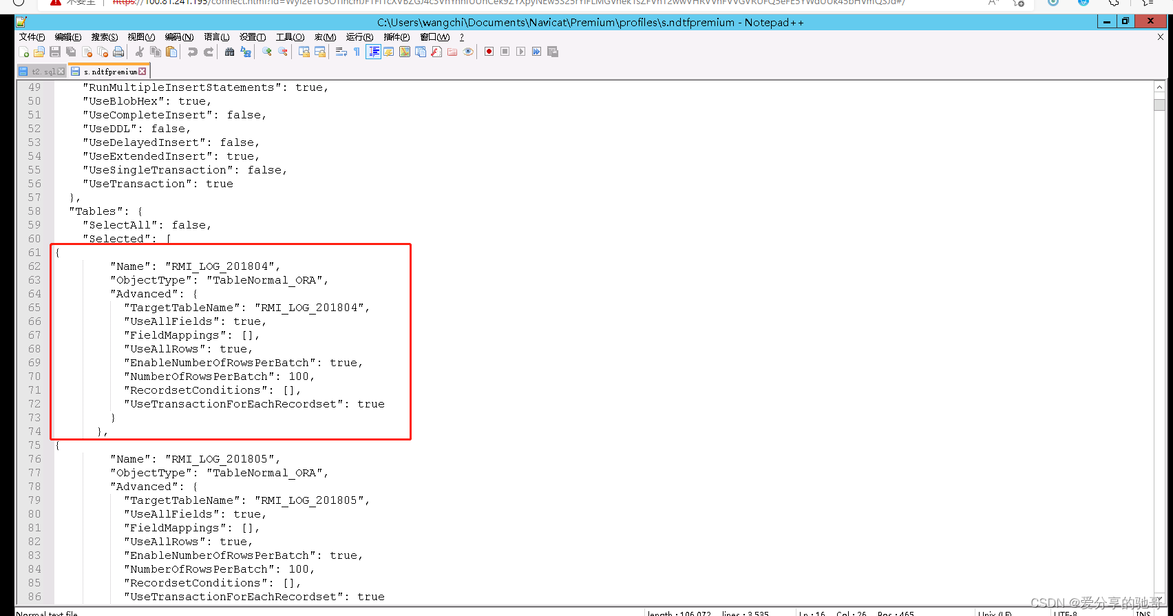Redo the edit via toolbar
Image resolution: width=1173 pixels, height=616 pixels.
pos(209,52)
